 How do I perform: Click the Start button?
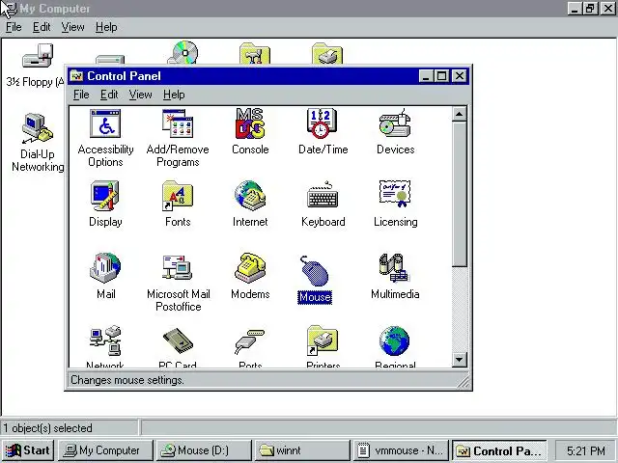[28, 450]
